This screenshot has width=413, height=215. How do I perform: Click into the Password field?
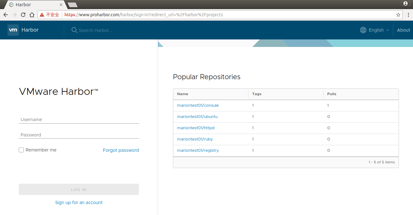79,135
